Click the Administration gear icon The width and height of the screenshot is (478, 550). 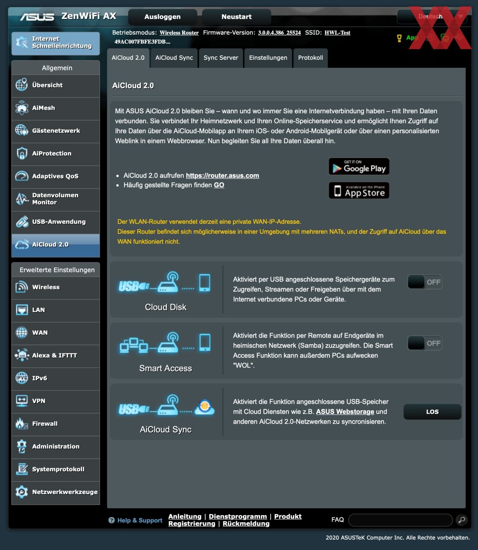pyautogui.click(x=21, y=446)
